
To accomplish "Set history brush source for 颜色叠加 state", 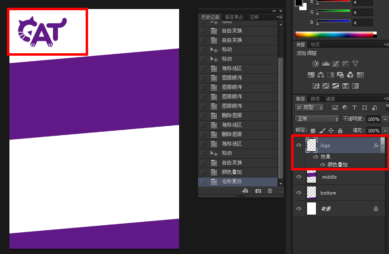I will tap(202, 172).
